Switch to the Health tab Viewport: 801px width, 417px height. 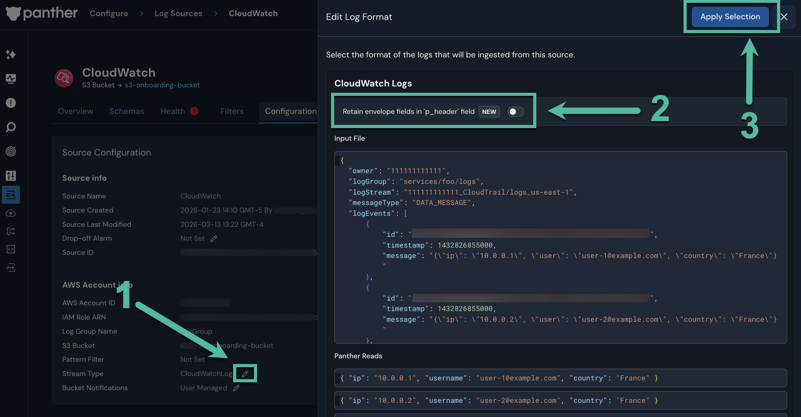pos(173,111)
